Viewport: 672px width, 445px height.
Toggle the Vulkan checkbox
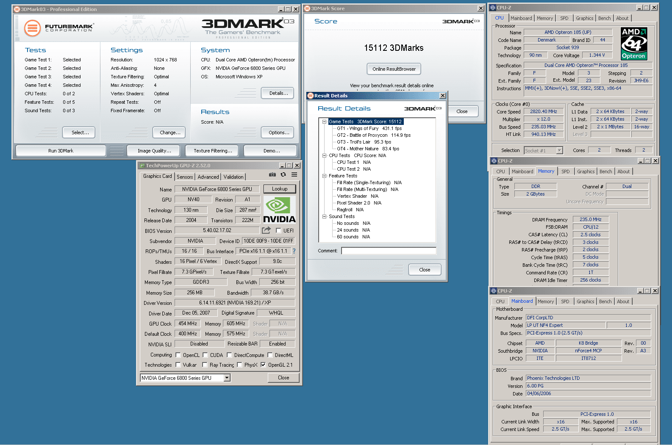point(178,365)
